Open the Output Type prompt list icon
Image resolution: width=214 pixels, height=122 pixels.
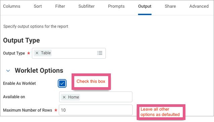100,53
